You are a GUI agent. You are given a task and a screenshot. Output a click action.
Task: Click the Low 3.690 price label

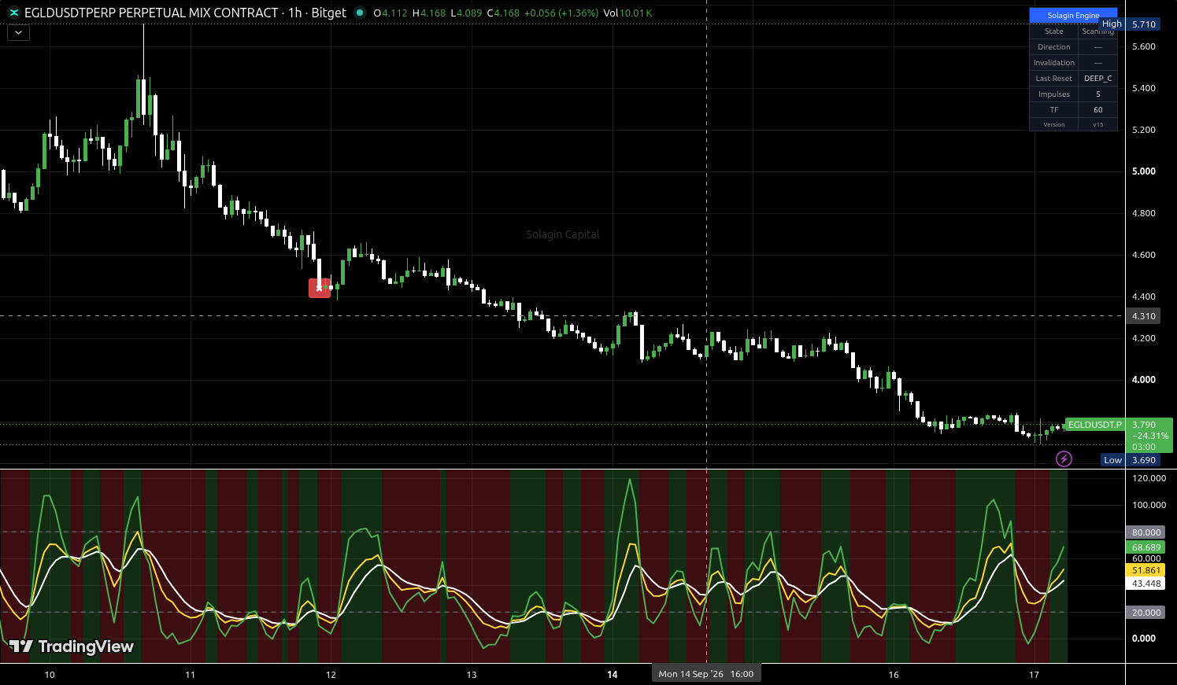(1131, 460)
